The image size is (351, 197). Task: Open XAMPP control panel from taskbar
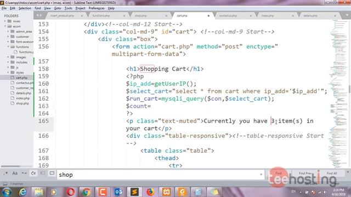click(x=166, y=192)
